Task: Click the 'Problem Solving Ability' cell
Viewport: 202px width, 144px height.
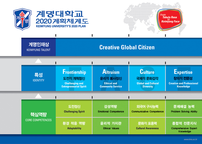Action: [x=184, y=108]
